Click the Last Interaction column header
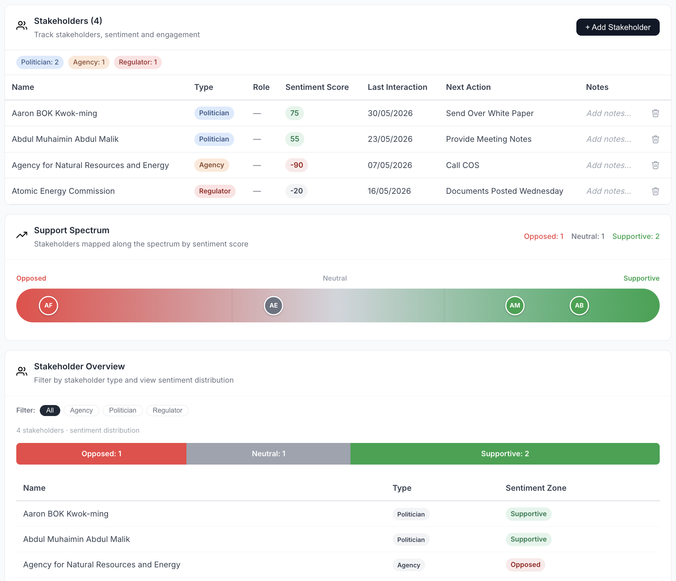Screen dimensions: 676x581 [397, 87]
